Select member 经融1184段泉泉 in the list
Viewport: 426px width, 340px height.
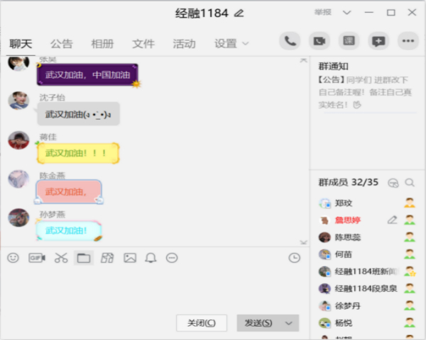tap(367, 288)
